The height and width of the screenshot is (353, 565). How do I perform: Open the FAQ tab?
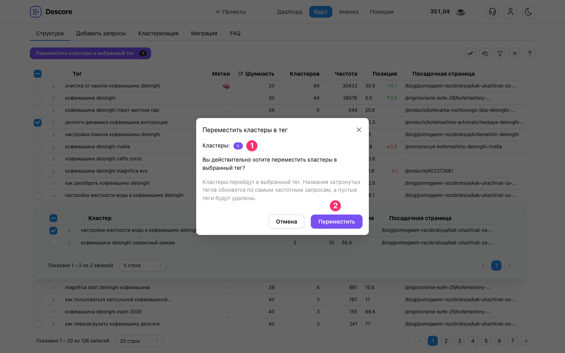click(x=235, y=33)
